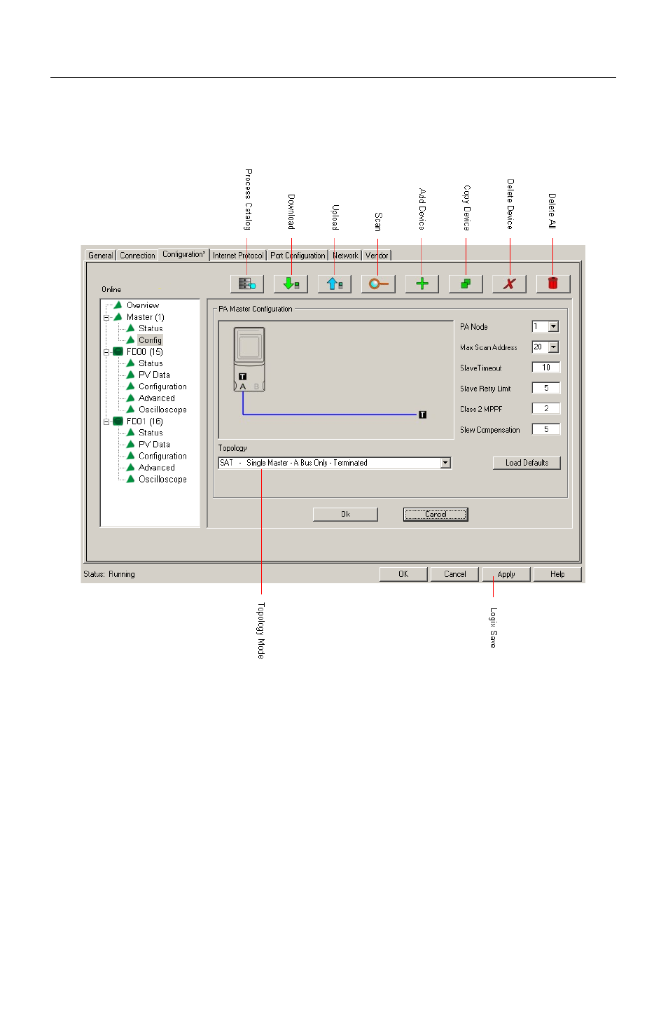Select Oscilloscope under FD00 (15)
The height and width of the screenshot is (1032, 668).
pos(162,410)
